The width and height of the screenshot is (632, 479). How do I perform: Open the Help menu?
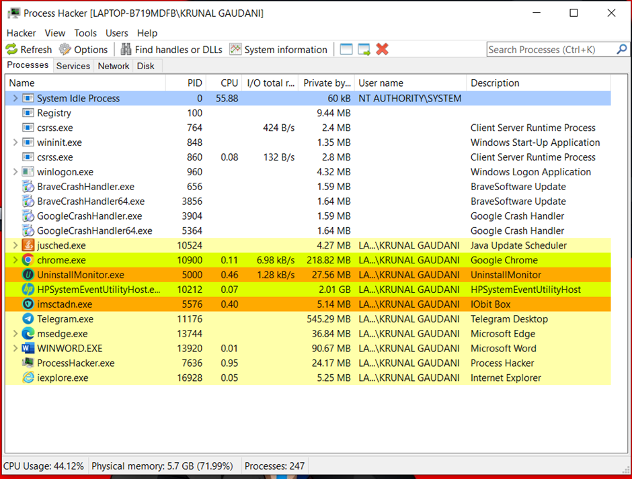(x=147, y=33)
